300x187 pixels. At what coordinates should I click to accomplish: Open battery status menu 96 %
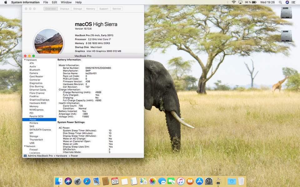(x=251, y=2)
